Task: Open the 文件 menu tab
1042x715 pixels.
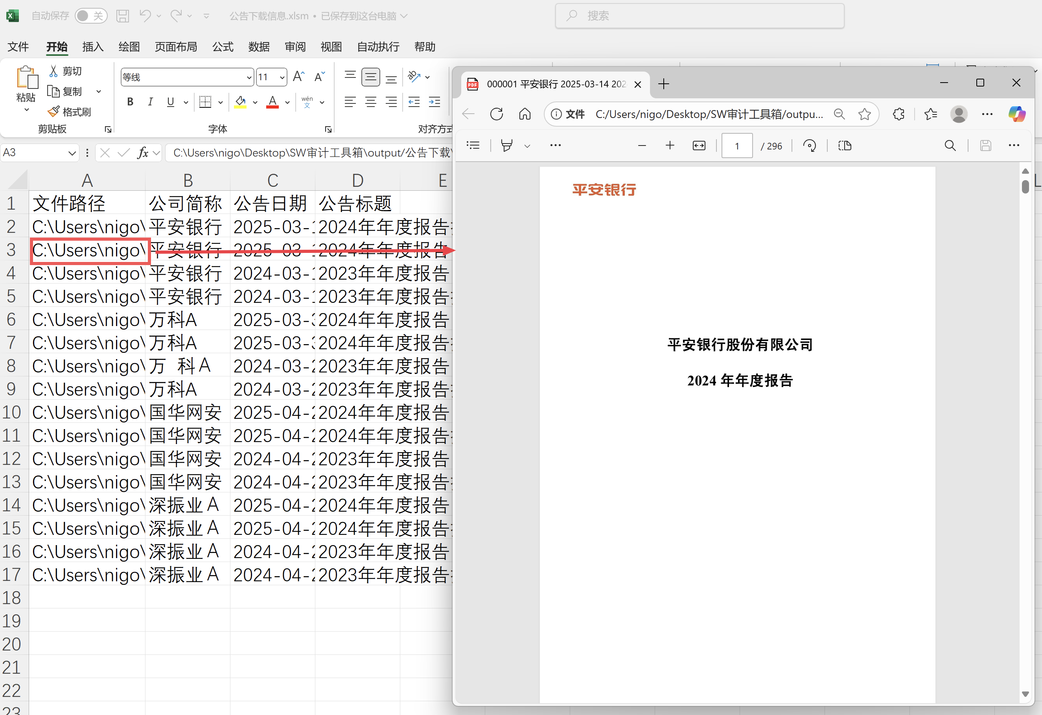Action: (18, 47)
